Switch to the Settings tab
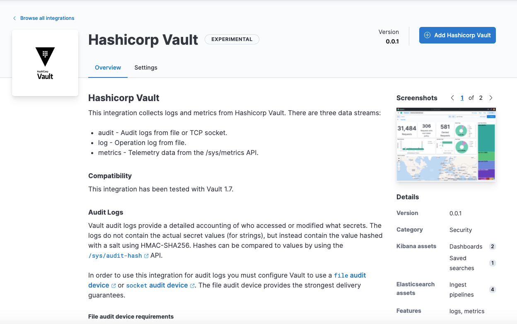The width and height of the screenshot is (517, 324). pos(146,68)
